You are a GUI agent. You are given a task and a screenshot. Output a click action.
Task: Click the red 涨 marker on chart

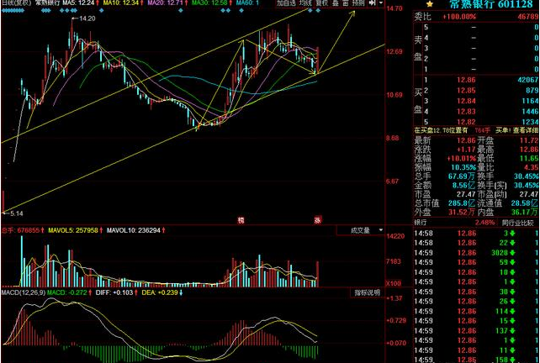coord(318,220)
